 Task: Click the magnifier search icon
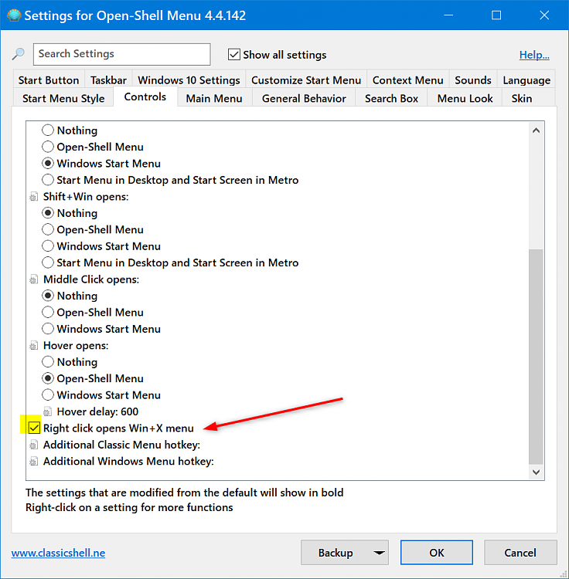[18, 54]
